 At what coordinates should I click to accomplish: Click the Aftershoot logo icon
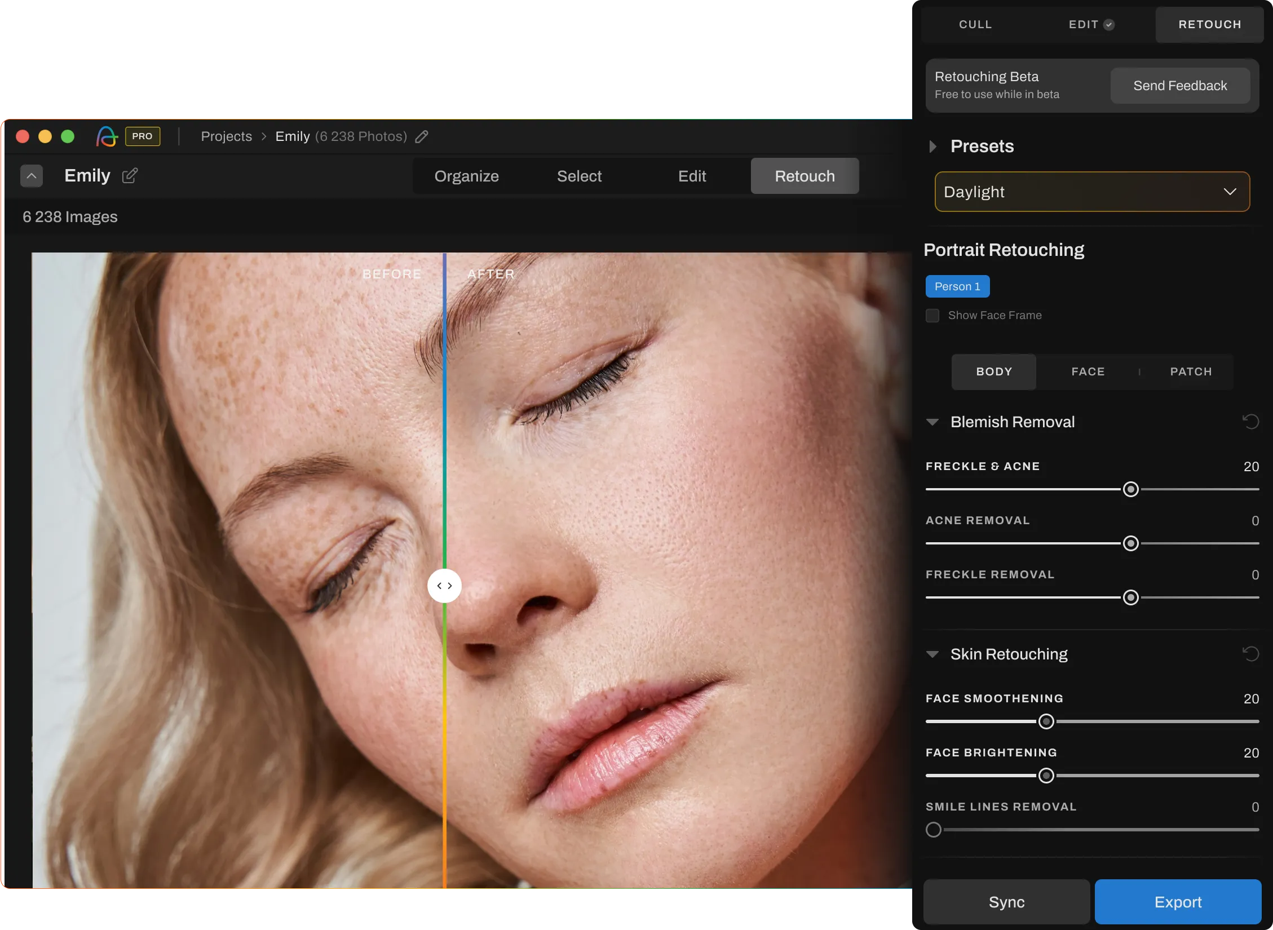[x=107, y=136]
